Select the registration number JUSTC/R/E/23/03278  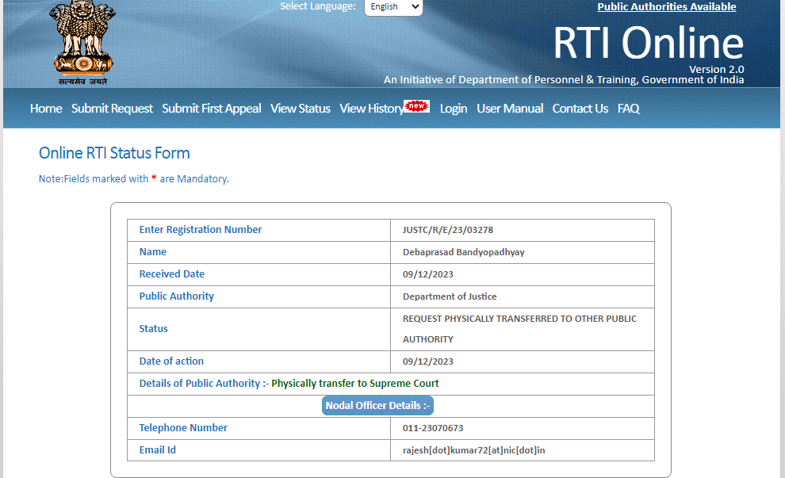pos(447,230)
